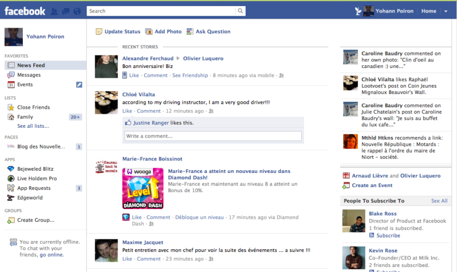Click the Diamond Dash gem icon beside Like
The width and height of the screenshot is (457, 272).
point(126,218)
